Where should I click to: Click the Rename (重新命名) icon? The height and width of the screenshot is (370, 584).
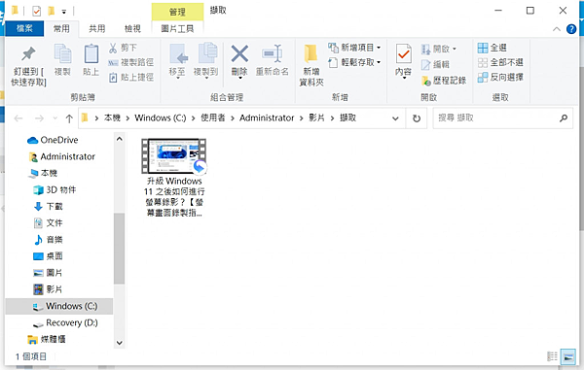[272, 54]
